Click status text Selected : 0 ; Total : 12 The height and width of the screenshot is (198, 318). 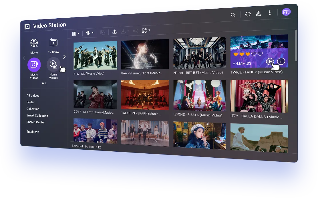(86, 146)
